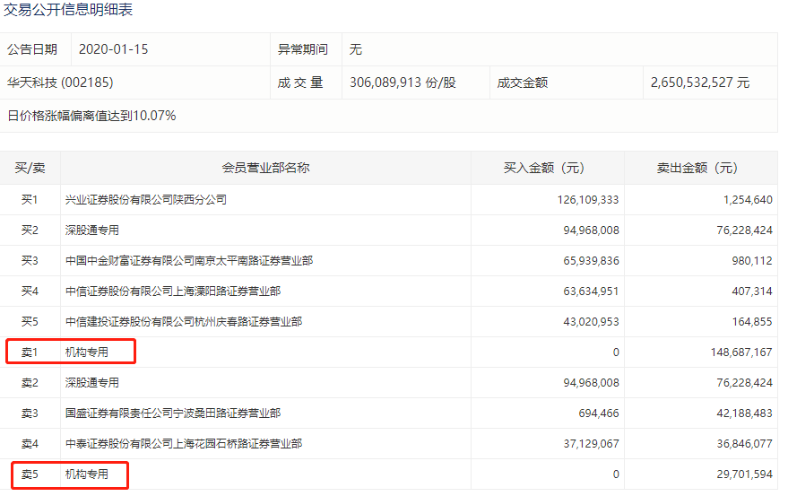Viewport: 788px width, 496px height.
Task: Click the 异常期间 label
Action: point(302,49)
